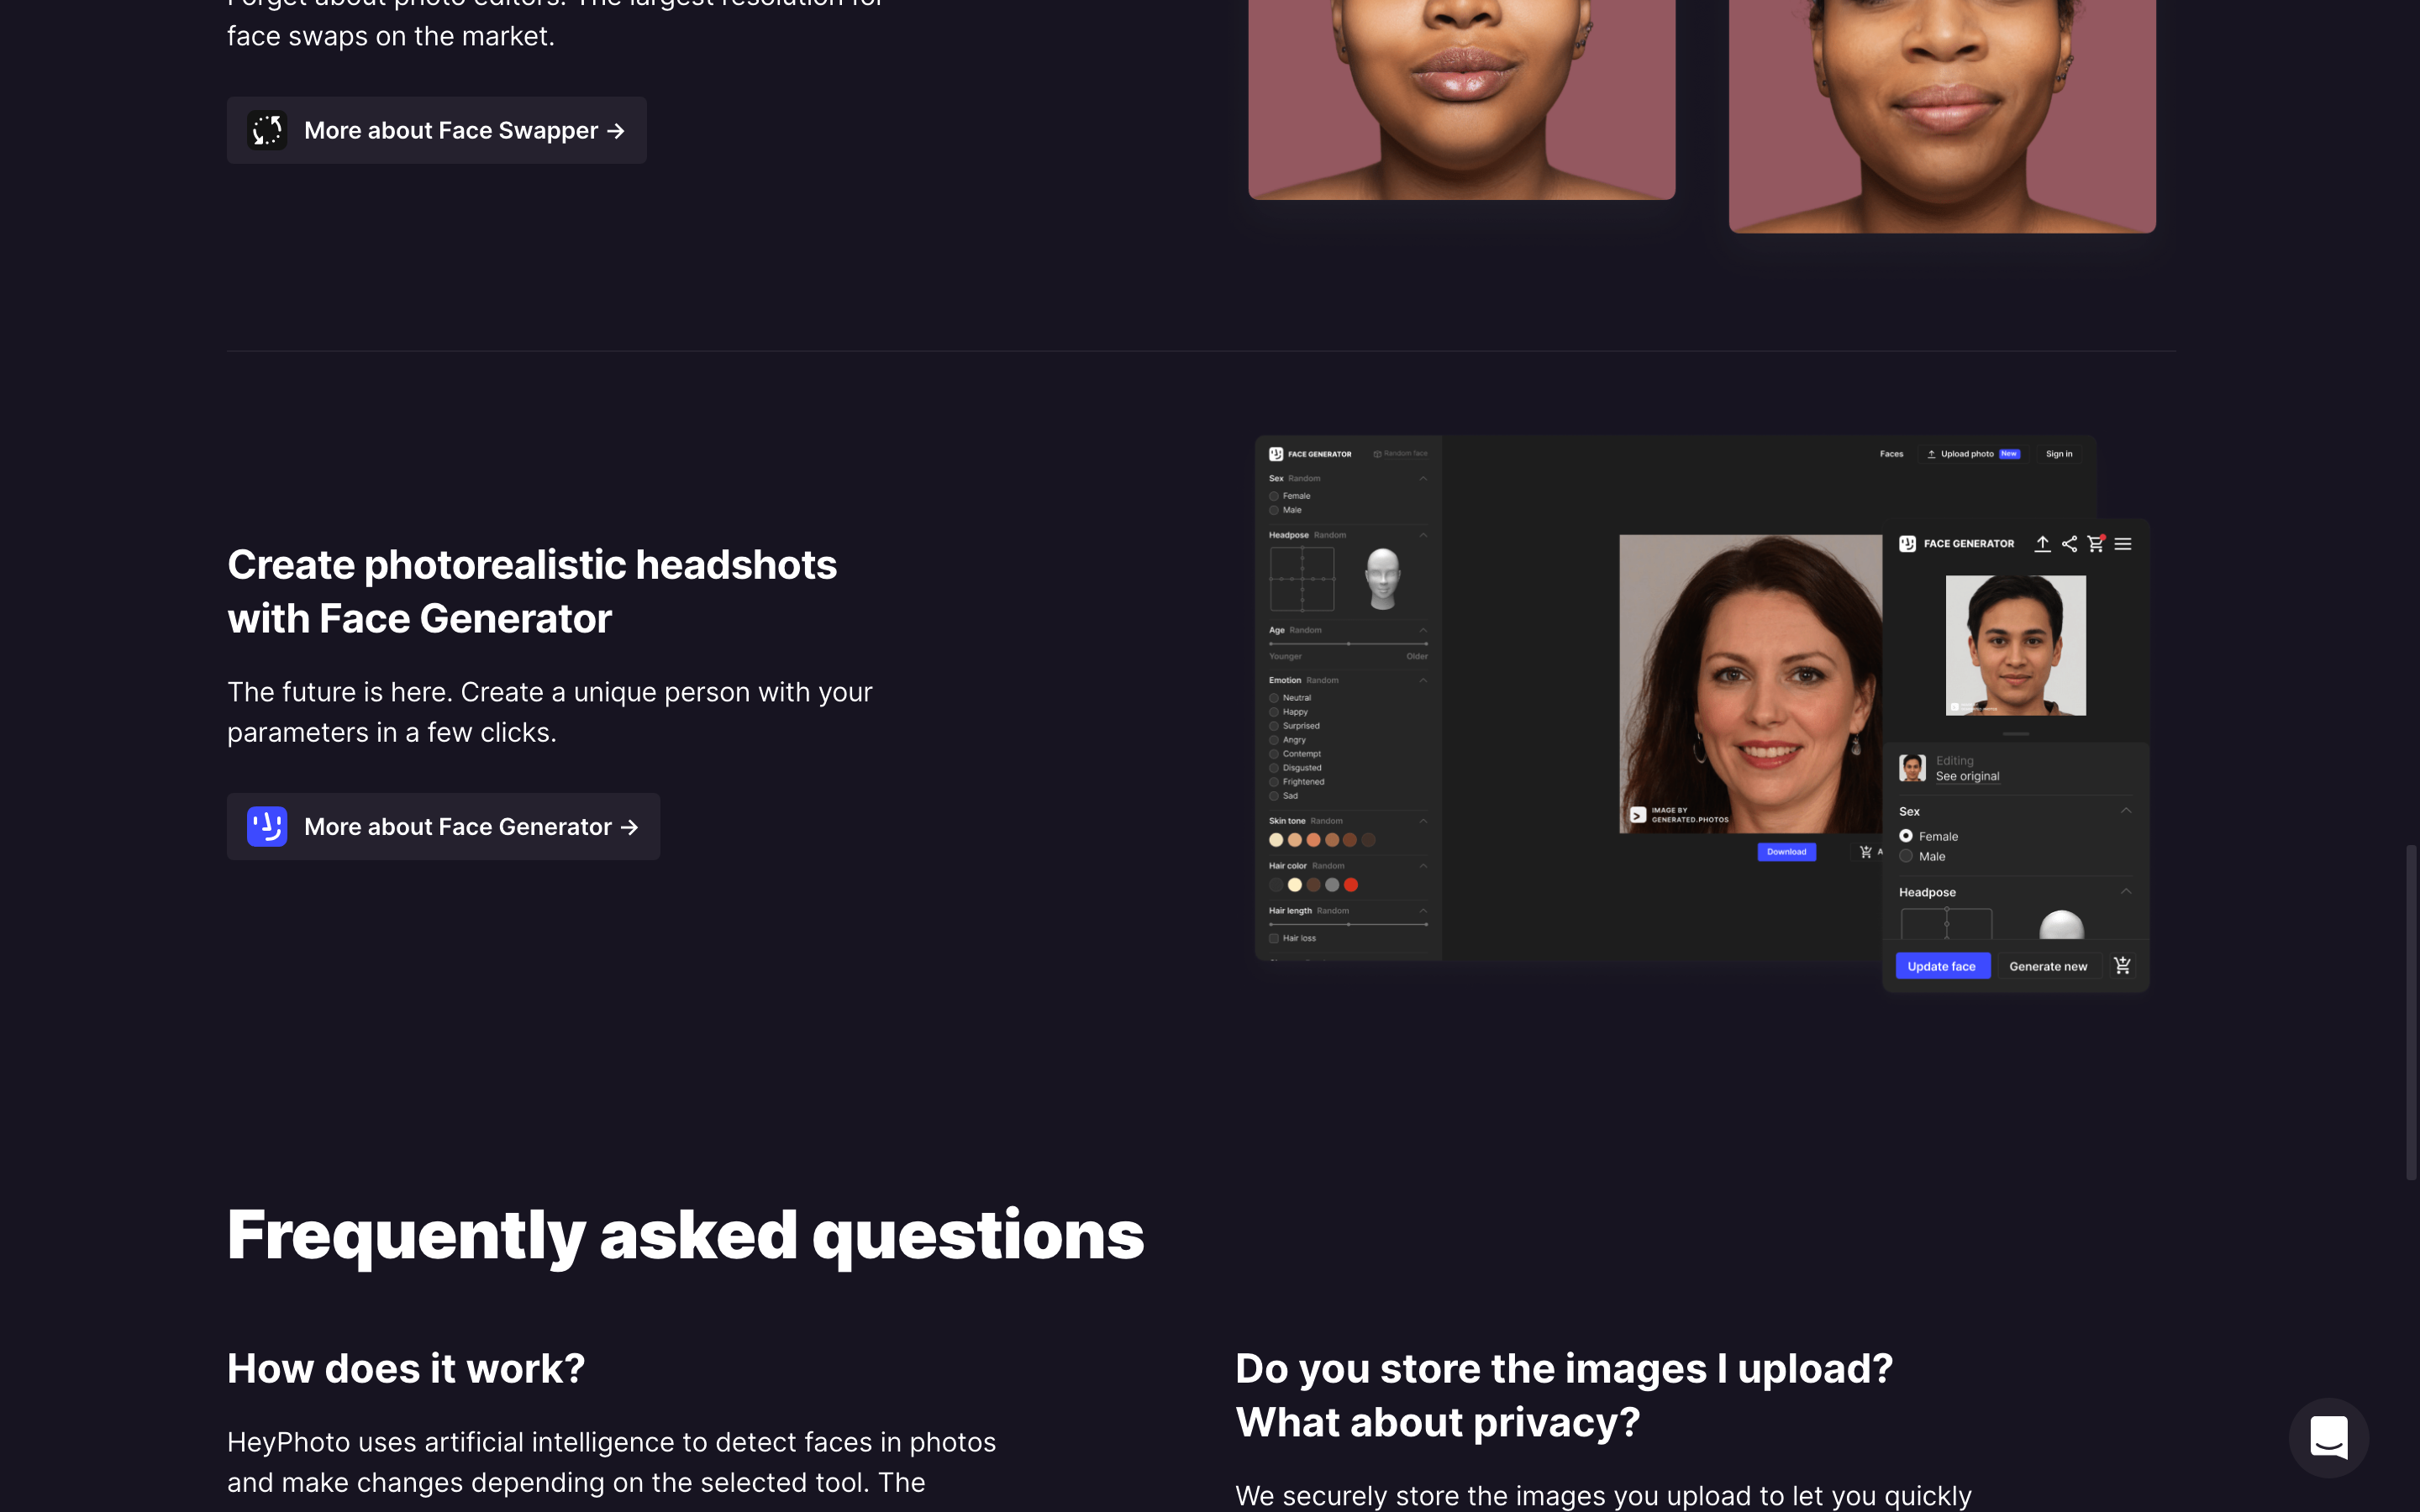Pick the gray hair color swatch
The height and width of the screenshot is (1512, 2420).
coord(1332,885)
